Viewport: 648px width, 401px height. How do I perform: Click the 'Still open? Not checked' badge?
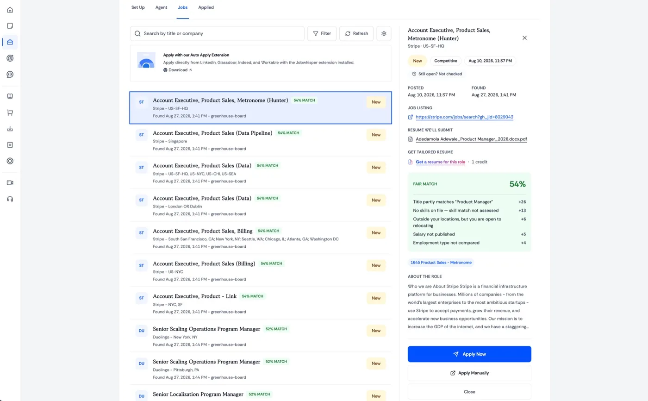coord(436,74)
